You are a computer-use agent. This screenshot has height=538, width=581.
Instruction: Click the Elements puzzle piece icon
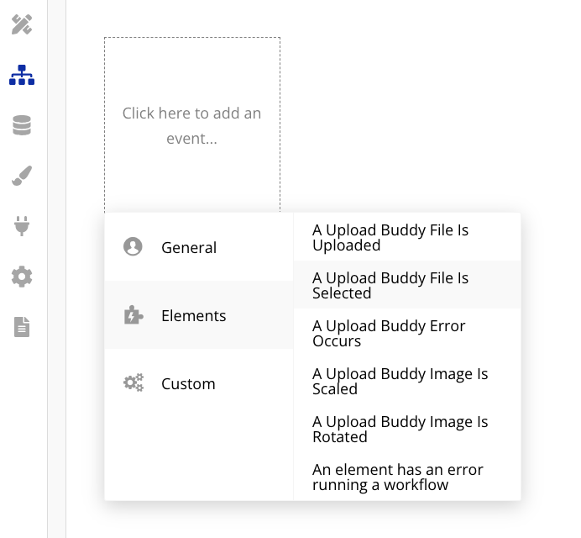pyautogui.click(x=133, y=315)
